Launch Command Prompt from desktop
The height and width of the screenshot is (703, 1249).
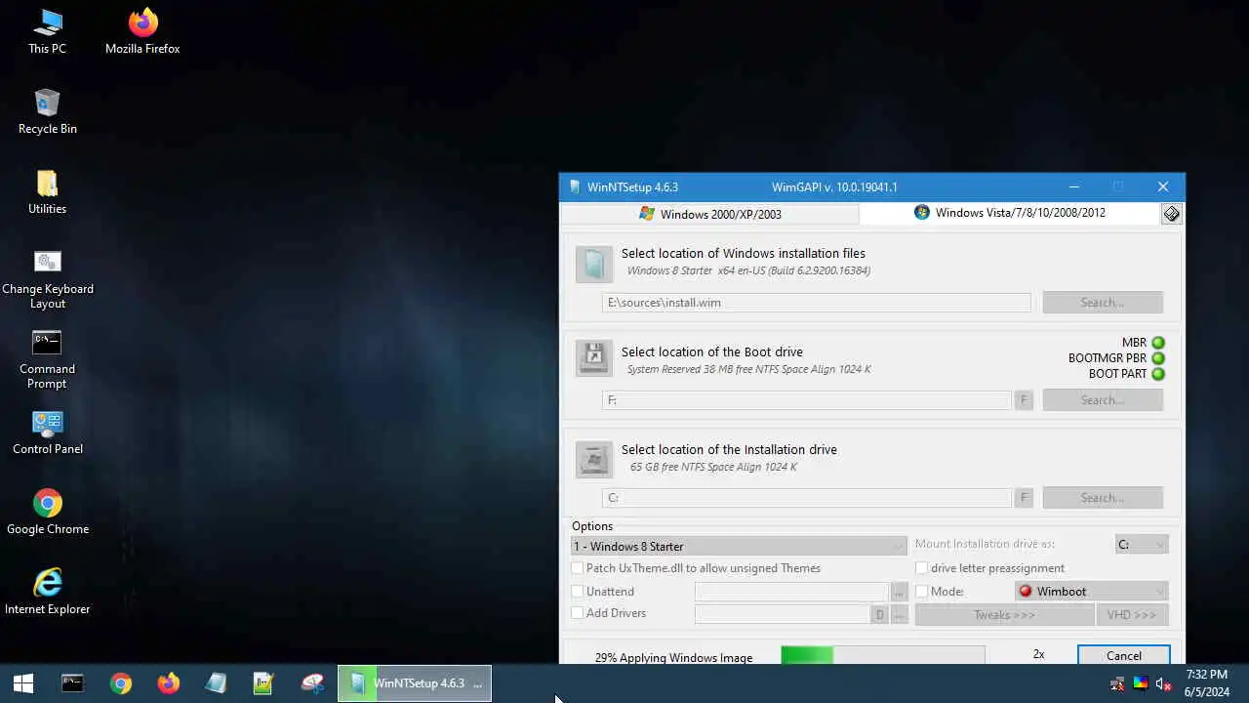click(47, 359)
